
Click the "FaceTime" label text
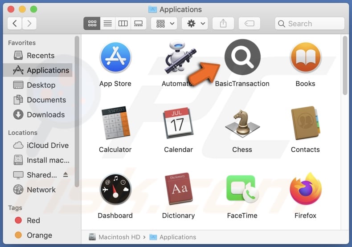[242, 215]
